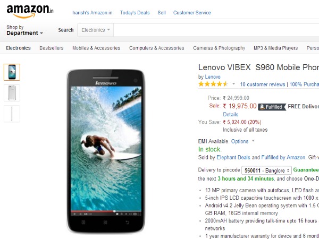Image resolution: width=319 pixels, height=239 pixels.
Task: Open Elephant Deals seller page
Action: (x=233, y=157)
